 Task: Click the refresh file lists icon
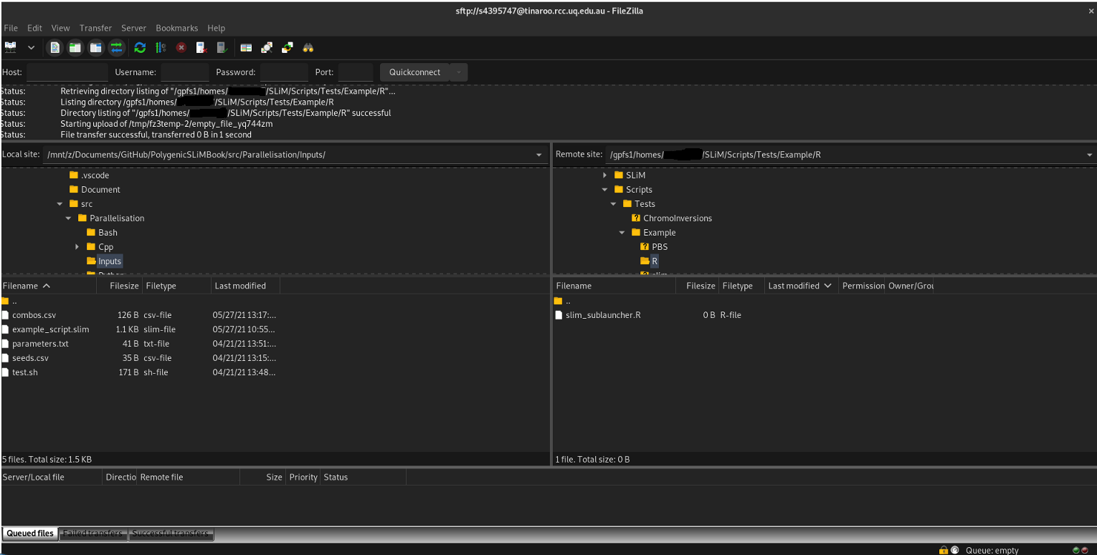(140, 47)
